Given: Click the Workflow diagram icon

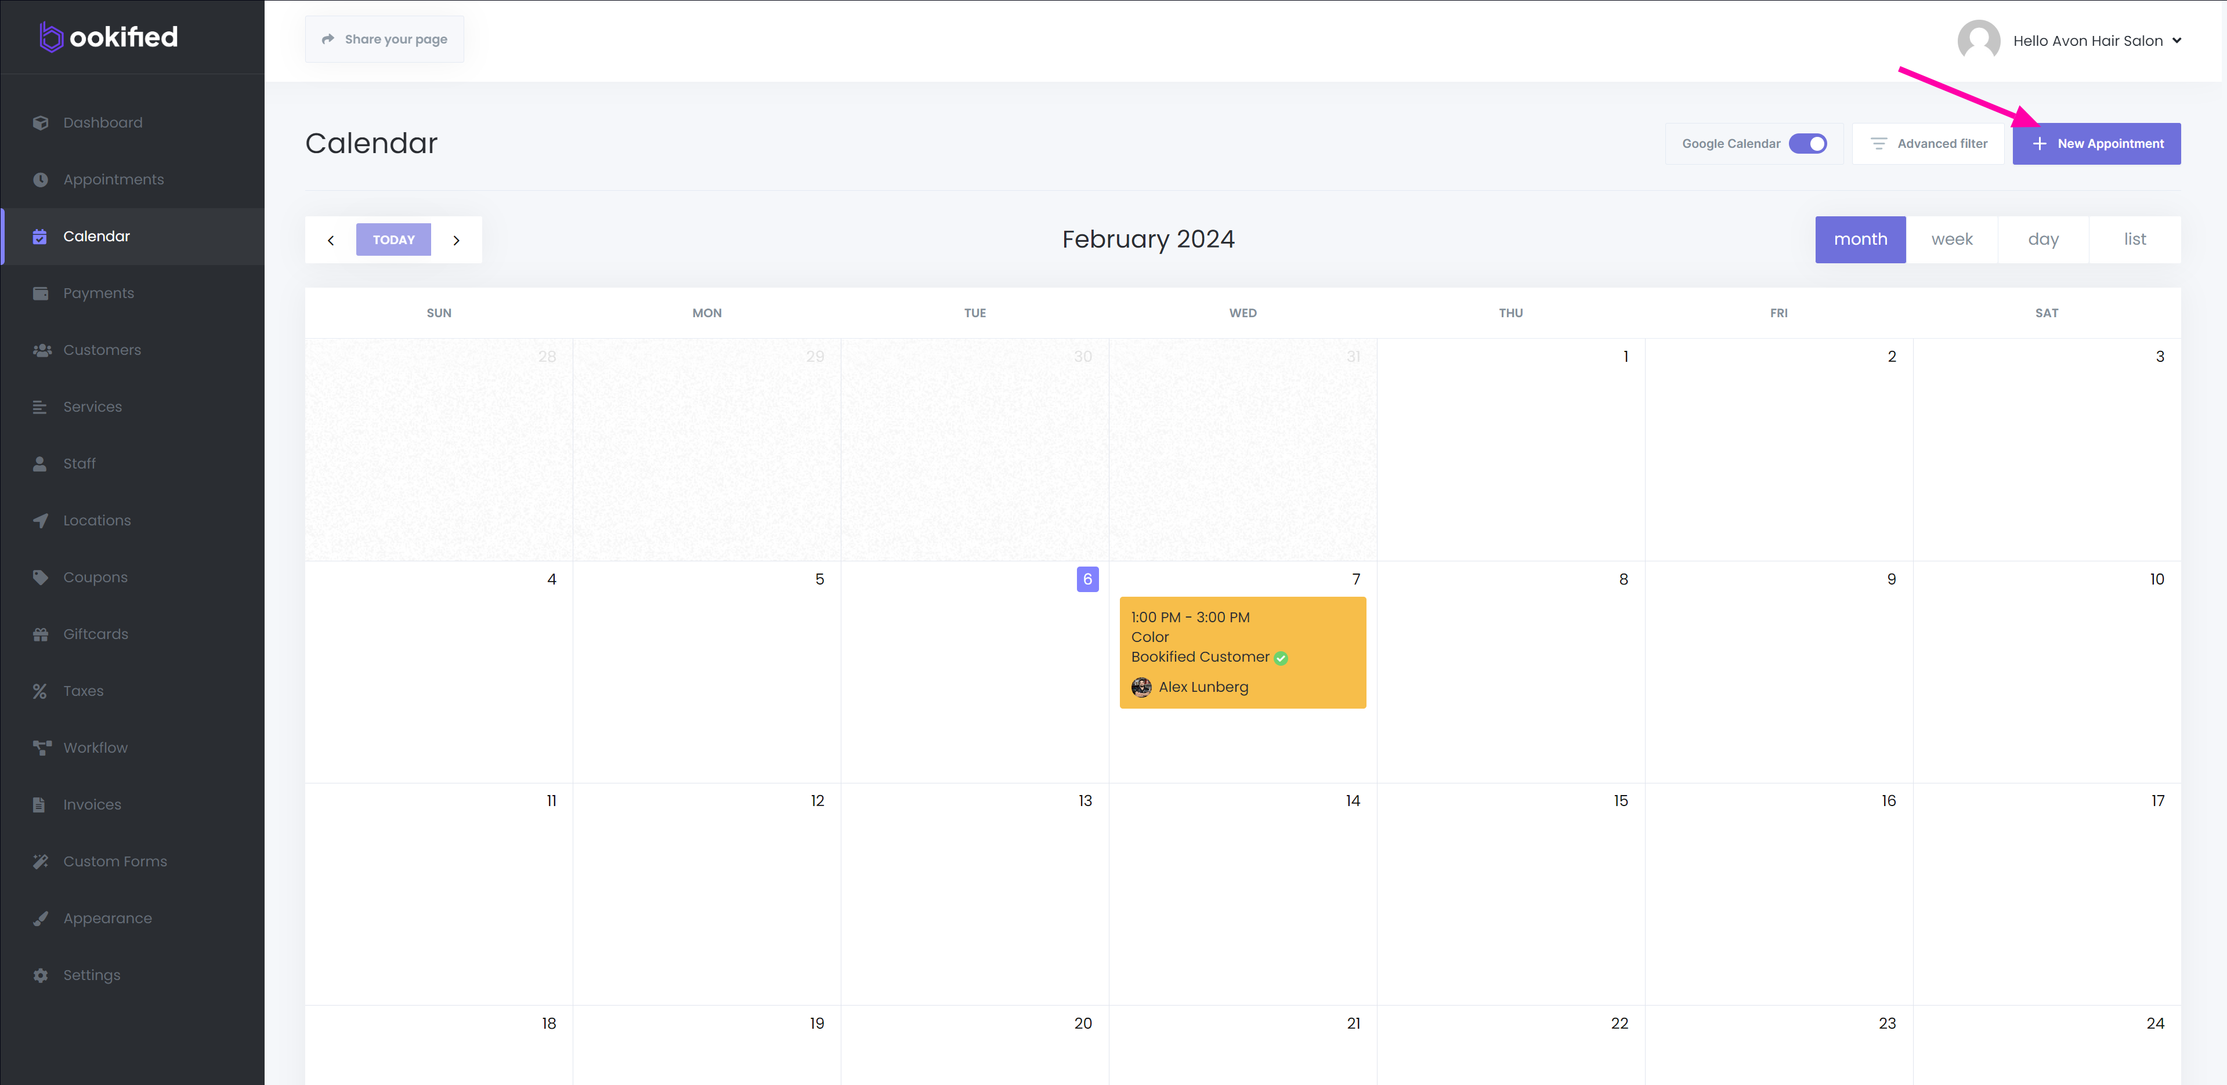Looking at the screenshot, I should coord(42,748).
